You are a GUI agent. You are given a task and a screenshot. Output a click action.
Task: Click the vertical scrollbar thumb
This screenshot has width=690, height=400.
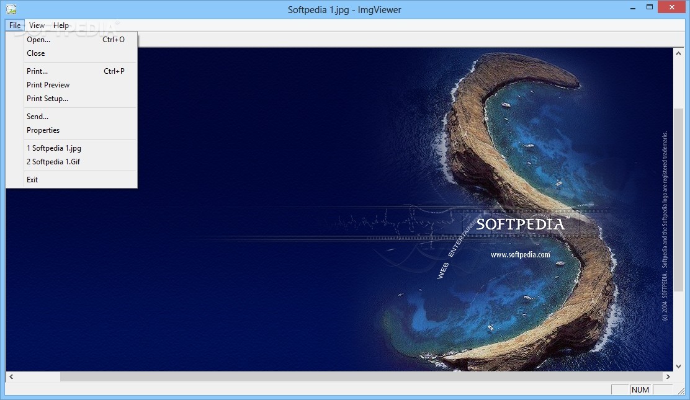tap(678, 199)
